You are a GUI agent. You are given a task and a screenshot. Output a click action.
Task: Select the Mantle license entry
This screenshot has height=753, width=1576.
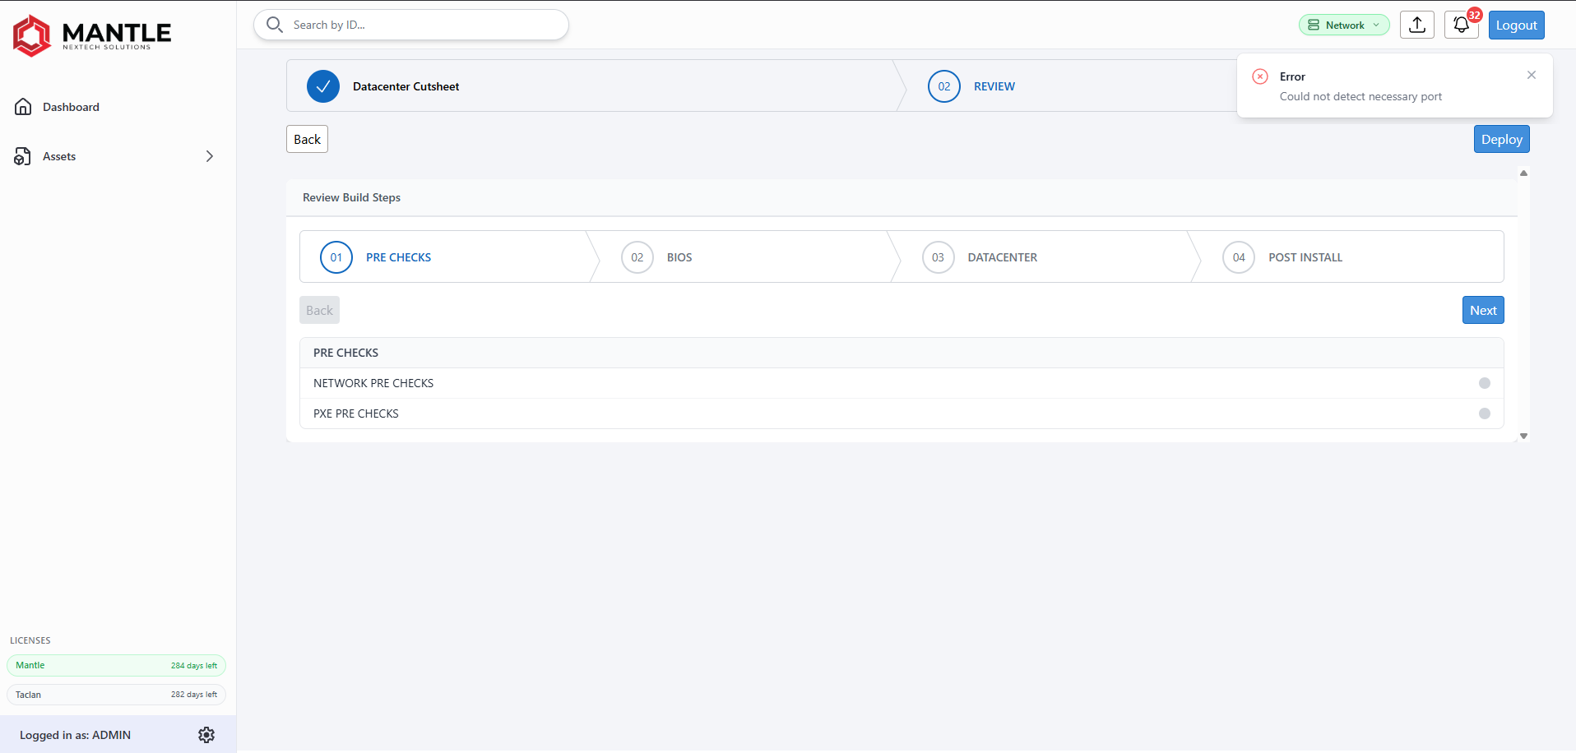[x=116, y=665]
